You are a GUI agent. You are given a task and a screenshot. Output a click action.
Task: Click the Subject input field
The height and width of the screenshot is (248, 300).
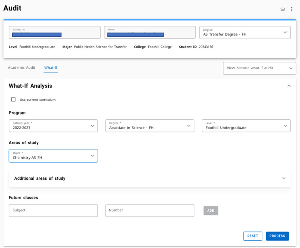tap(53, 210)
